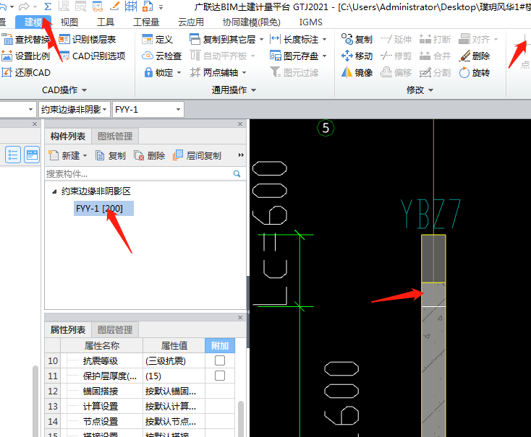Click the 搜索构件 search field
531x437 pixels.
[x=138, y=174]
